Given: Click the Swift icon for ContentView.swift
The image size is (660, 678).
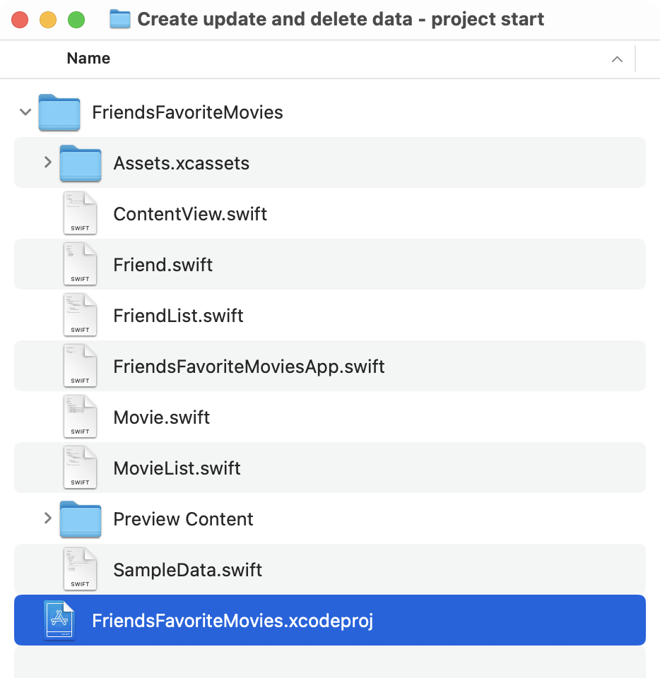Looking at the screenshot, I should click(80, 213).
